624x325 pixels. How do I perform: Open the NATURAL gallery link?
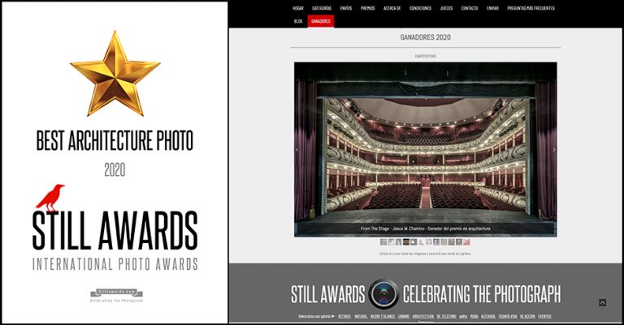pyautogui.click(x=361, y=316)
